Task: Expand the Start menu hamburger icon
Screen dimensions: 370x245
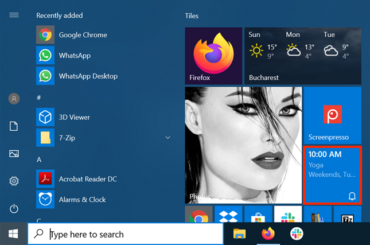Action: [x=14, y=15]
